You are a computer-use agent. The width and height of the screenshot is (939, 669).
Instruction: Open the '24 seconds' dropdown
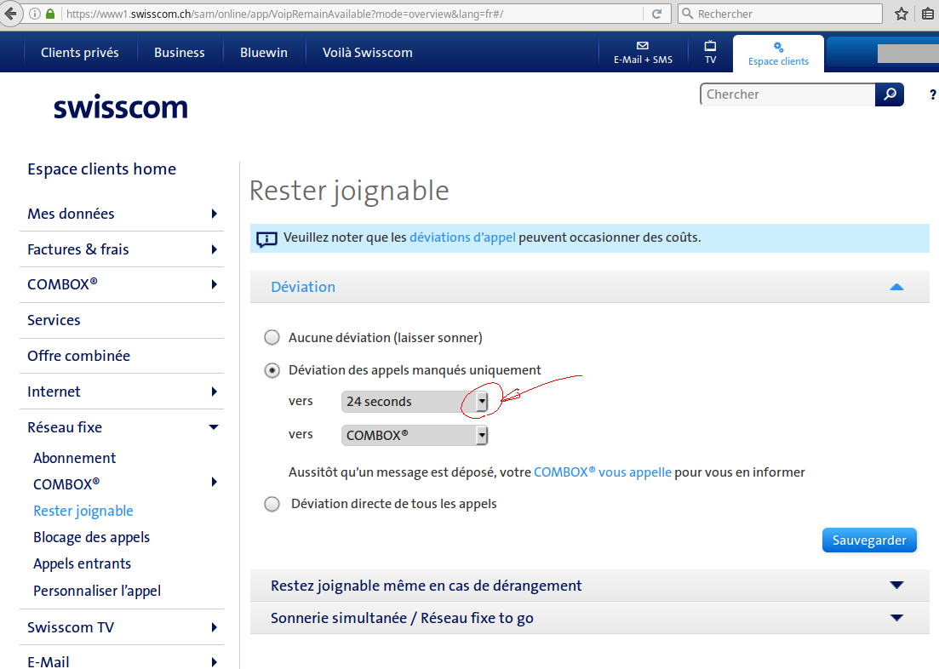[x=482, y=401]
